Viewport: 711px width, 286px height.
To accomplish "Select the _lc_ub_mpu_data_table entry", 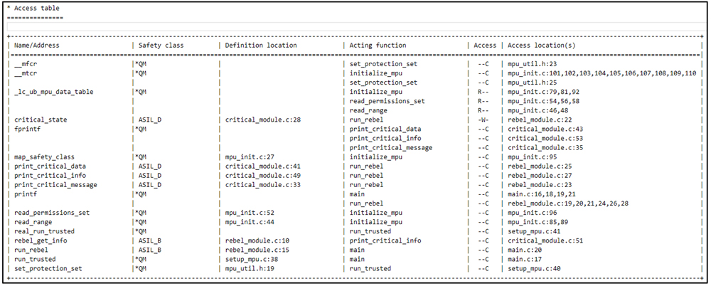I will click(x=53, y=92).
